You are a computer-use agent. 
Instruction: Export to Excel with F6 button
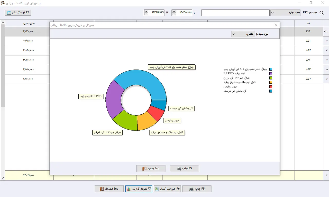click(168, 189)
